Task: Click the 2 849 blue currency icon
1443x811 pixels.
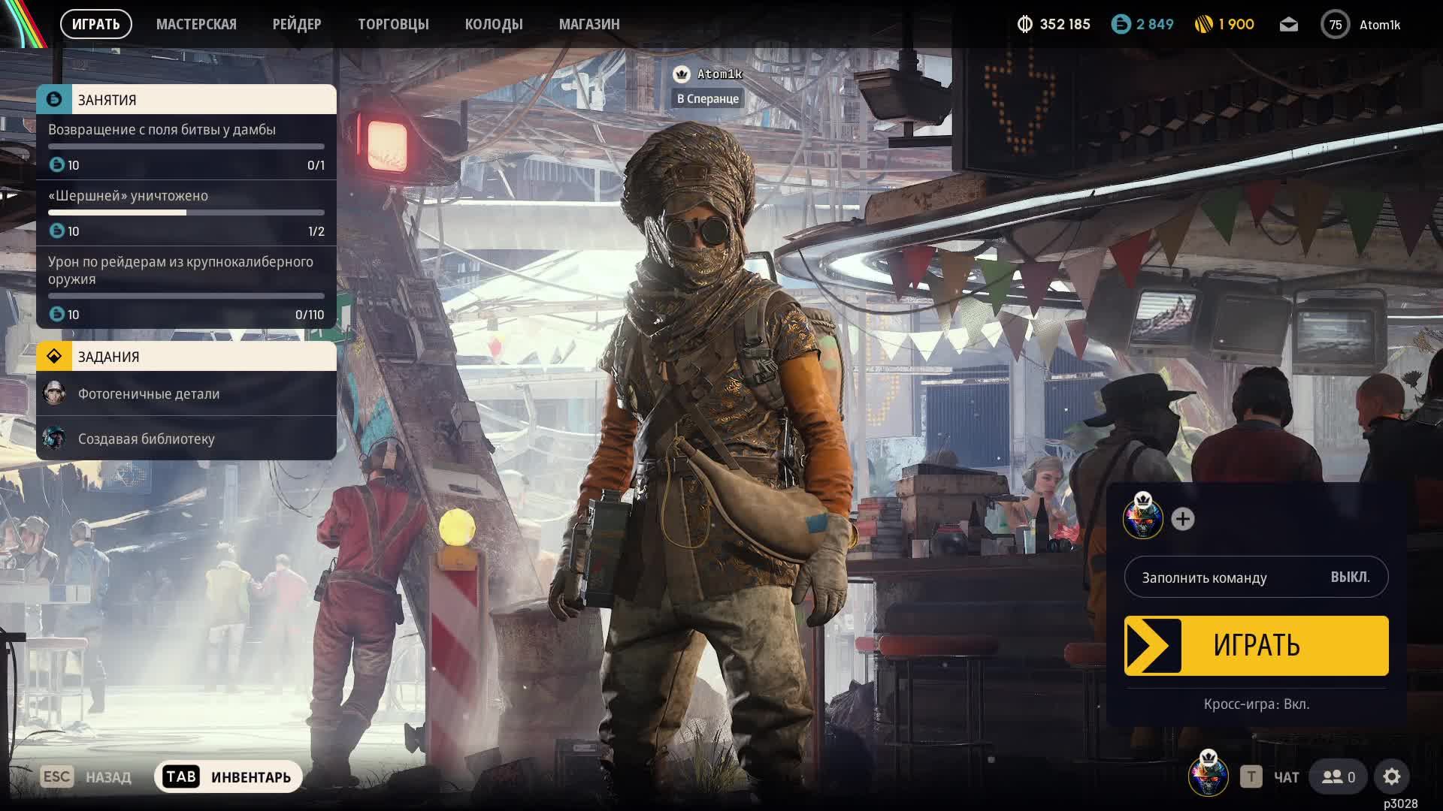Action: pyautogui.click(x=1121, y=25)
